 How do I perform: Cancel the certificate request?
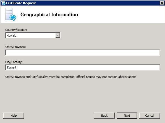[150, 116]
